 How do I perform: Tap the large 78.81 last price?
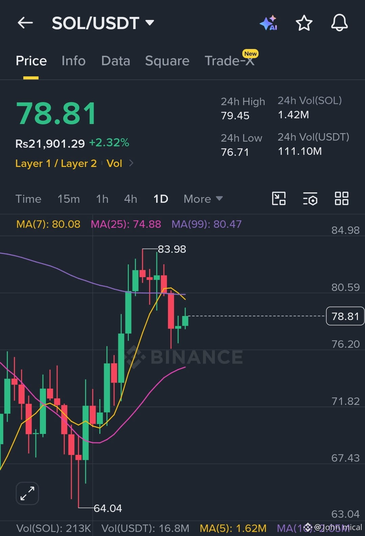point(56,114)
